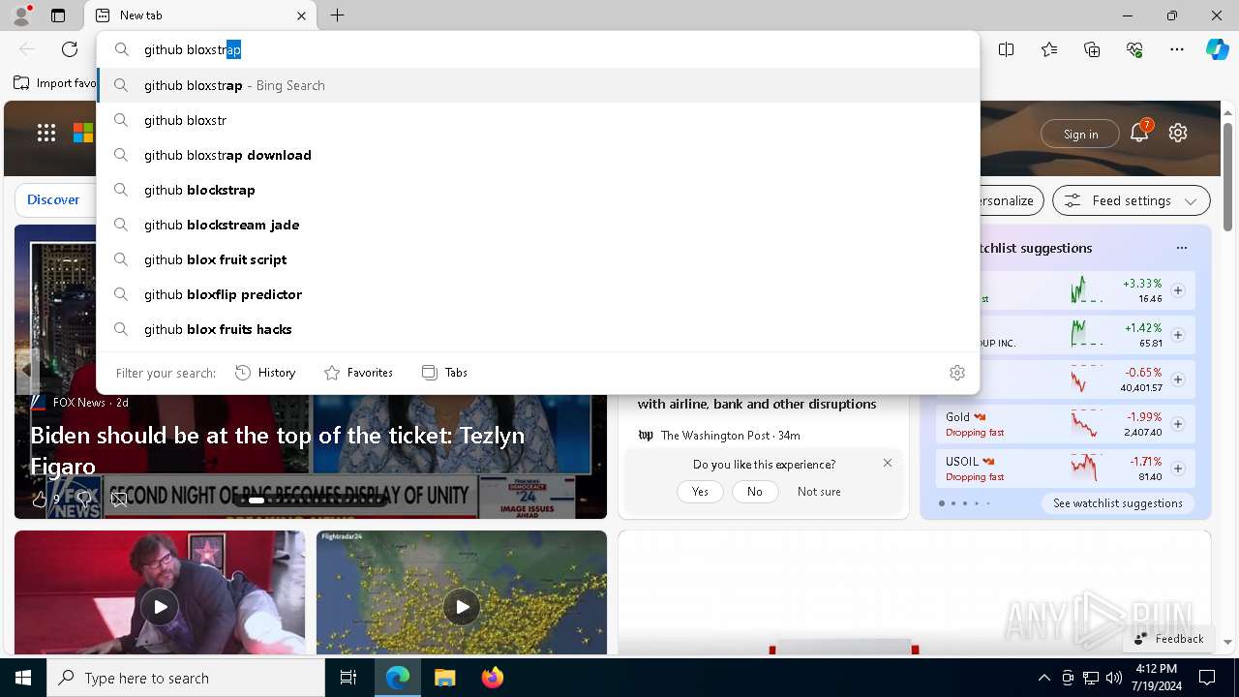Expand the Feed settings dropdown
The image size is (1239, 697).
coord(1131,201)
